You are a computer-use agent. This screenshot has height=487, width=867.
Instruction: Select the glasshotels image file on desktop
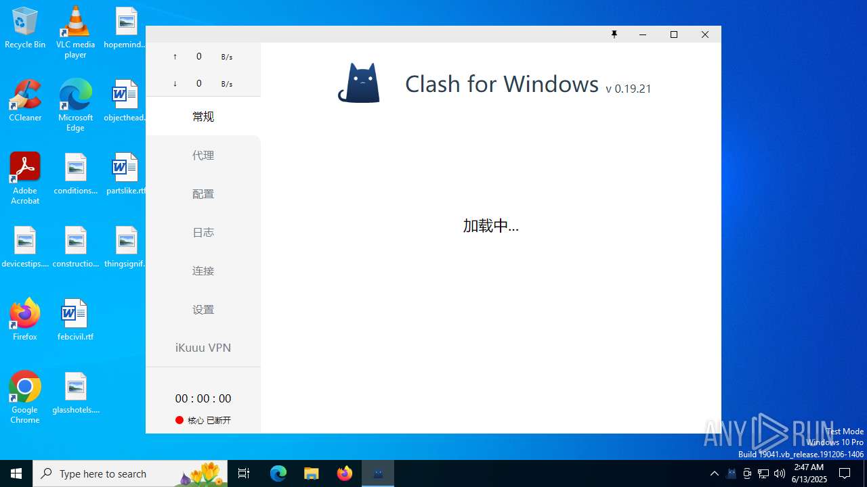click(x=75, y=393)
